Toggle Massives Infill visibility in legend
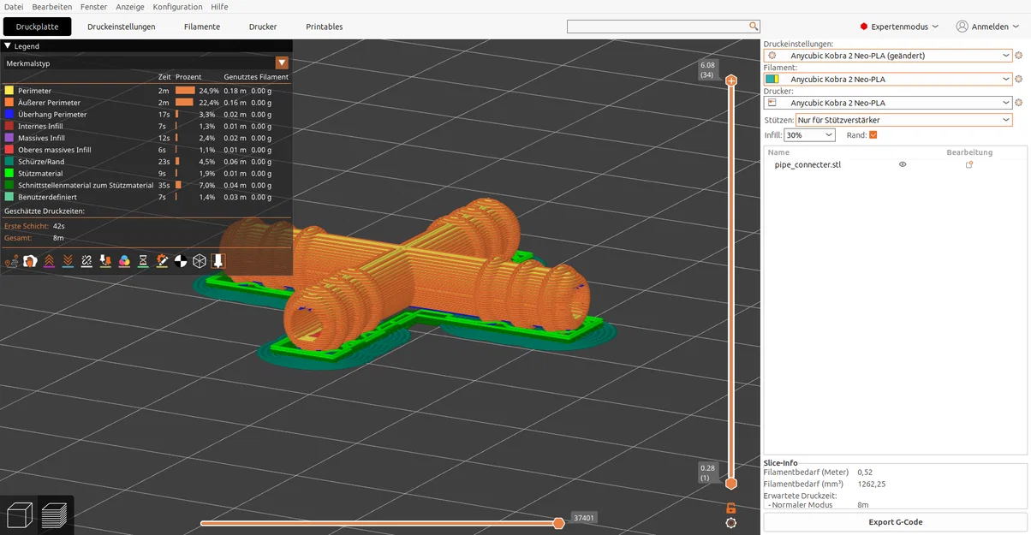This screenshot has width=1031, height=535. click(x=146, y=138)
